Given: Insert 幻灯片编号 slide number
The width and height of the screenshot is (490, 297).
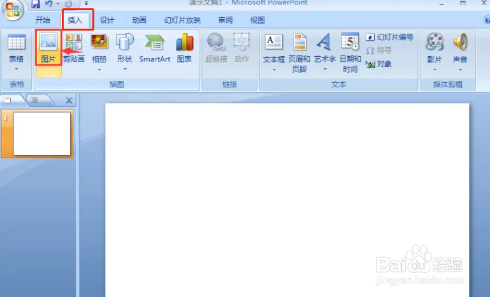Looking at the screenshot, I should point(390,37).
